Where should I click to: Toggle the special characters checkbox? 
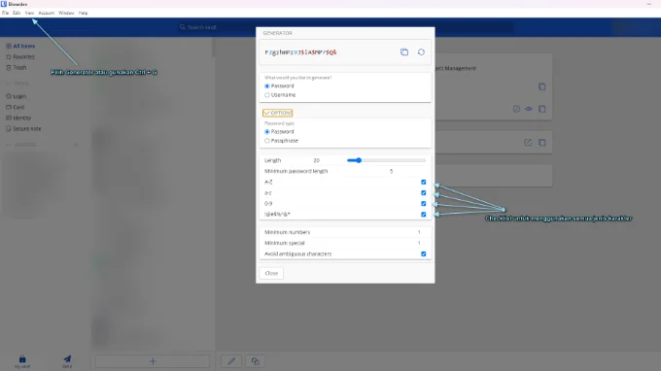(423, 215)
